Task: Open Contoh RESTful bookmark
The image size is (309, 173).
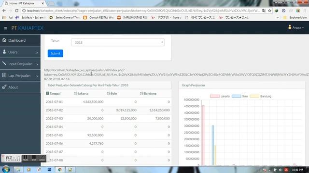Action: (98, 17)
